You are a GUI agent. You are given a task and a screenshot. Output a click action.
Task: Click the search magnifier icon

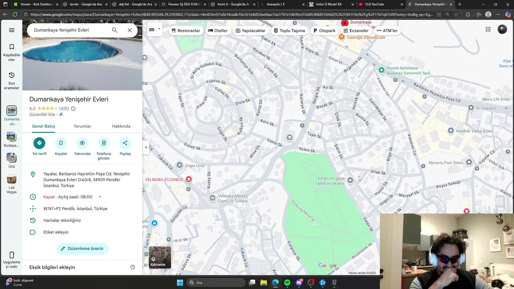click(114, 30)
